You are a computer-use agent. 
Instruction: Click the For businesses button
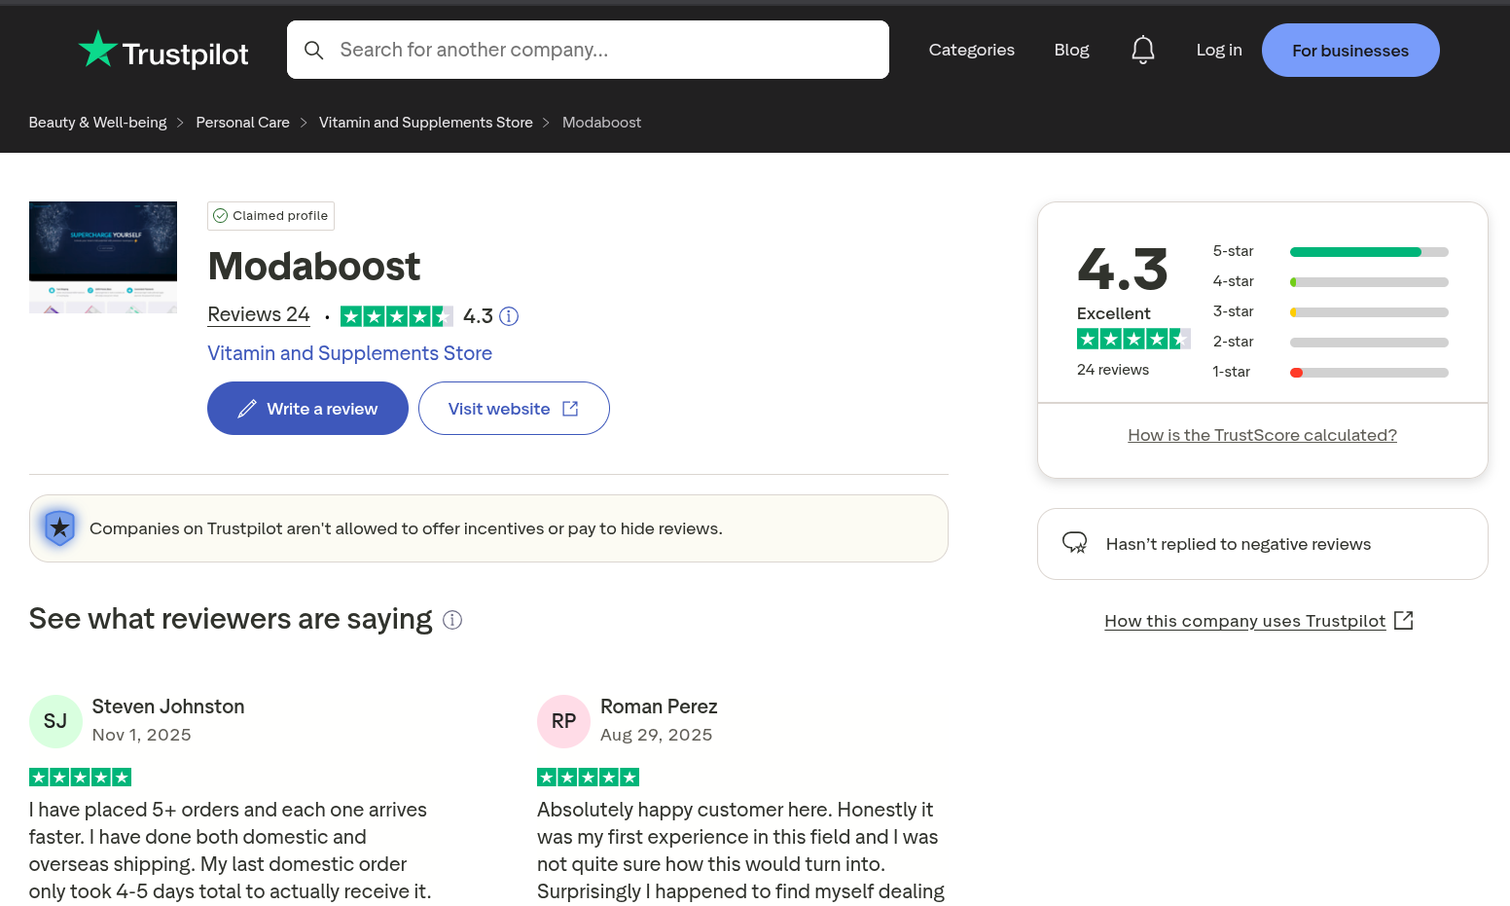[x=1350, y=50]
